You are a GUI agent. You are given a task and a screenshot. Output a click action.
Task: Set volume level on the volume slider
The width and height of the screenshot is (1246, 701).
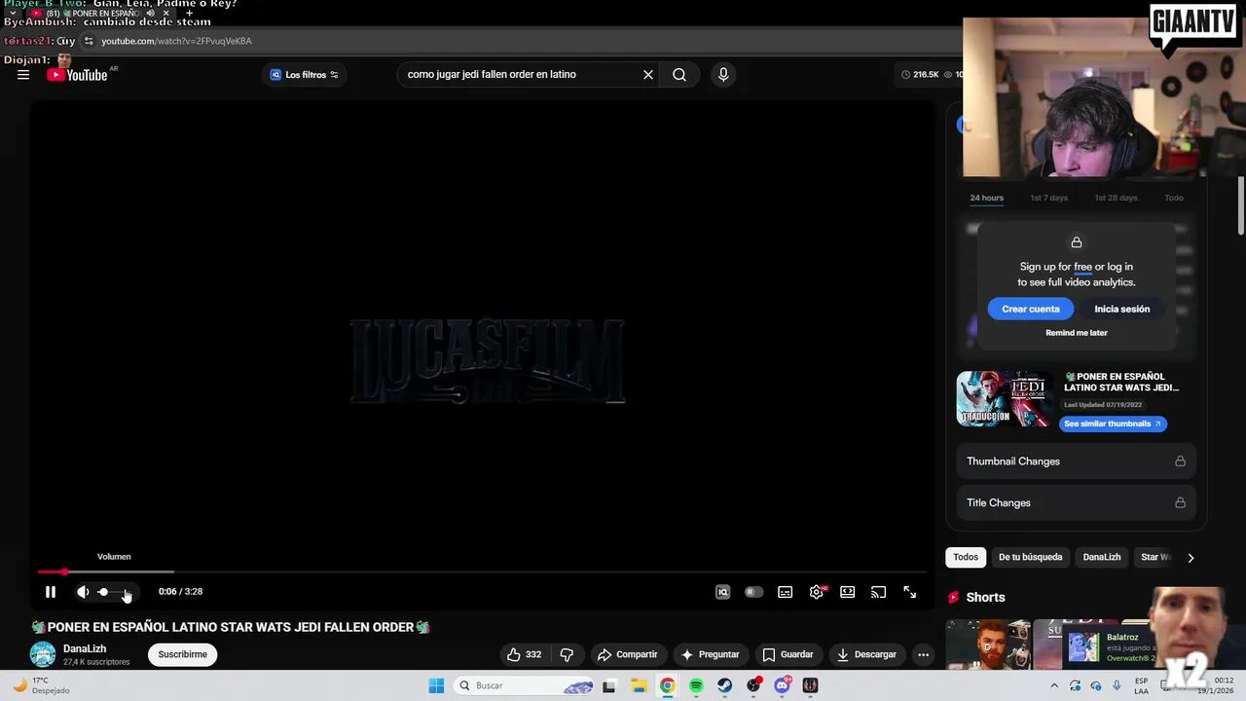coord(114,592)
